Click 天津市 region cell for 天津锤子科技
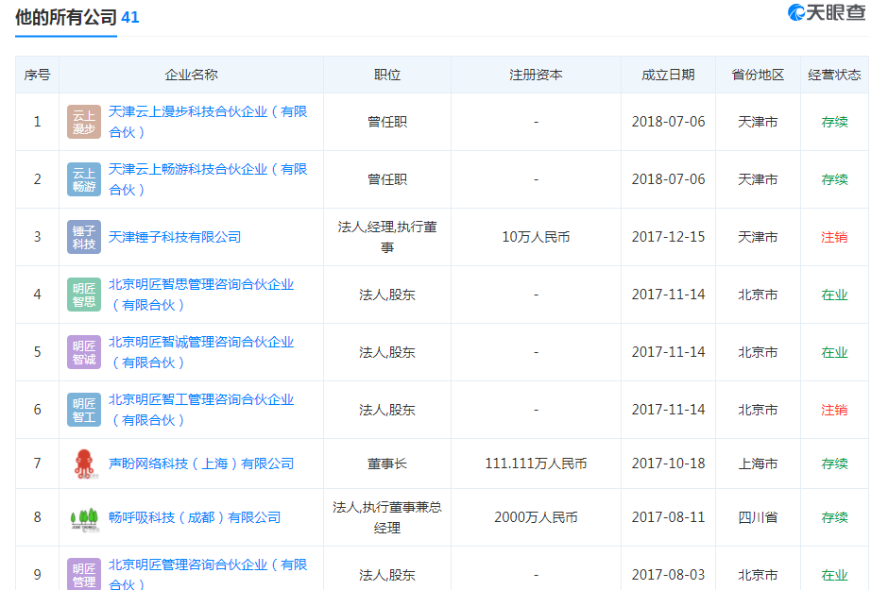871x590 pixels. [758, 237]
